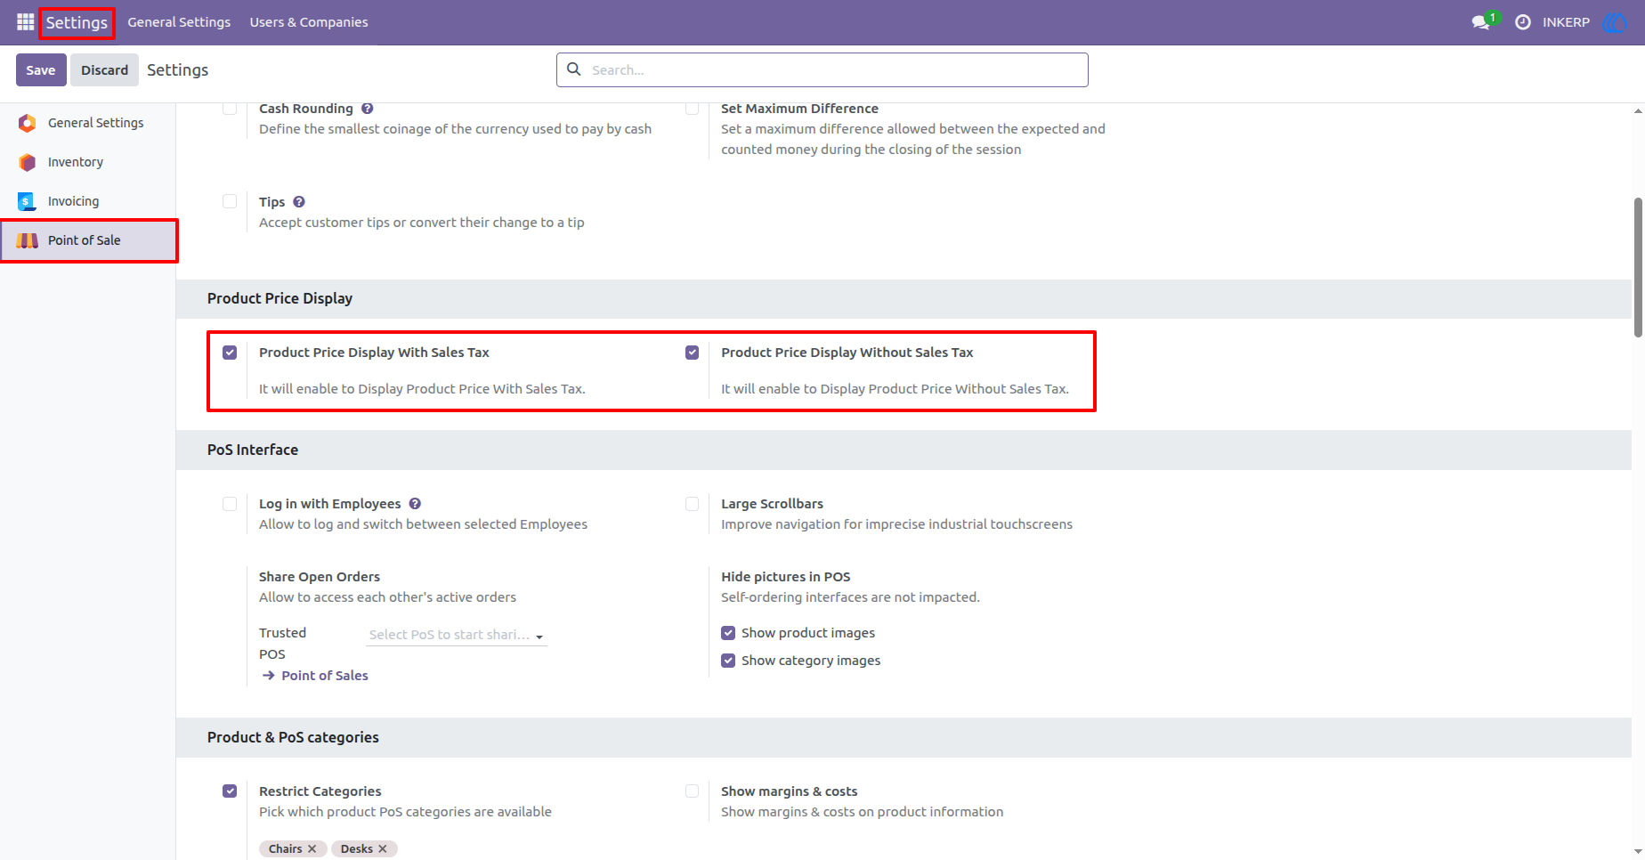Enable the Tips checkbox
The width and height of the screenshot is (1645, 860).
pos(230,201)
